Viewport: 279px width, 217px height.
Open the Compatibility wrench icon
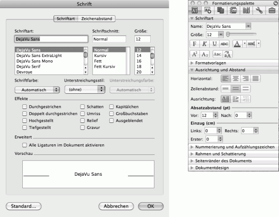coord(259,10)
